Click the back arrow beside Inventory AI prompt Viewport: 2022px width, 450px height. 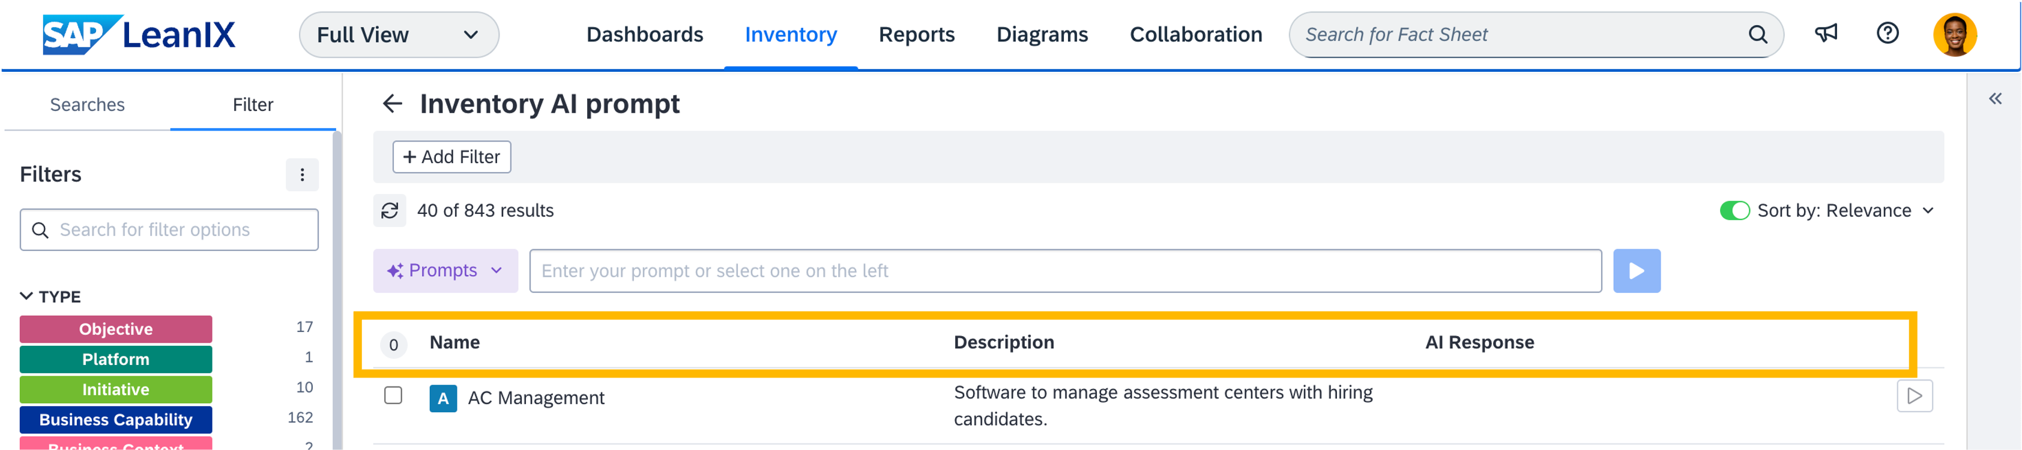pos(391,104)
